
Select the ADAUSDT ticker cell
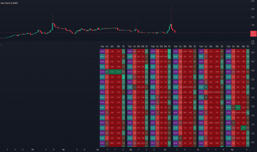pos(102,62)
